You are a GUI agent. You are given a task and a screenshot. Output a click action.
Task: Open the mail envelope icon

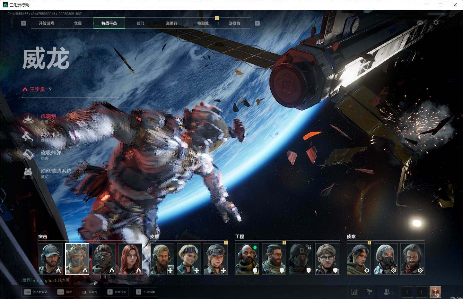click(x=420, y=22)
